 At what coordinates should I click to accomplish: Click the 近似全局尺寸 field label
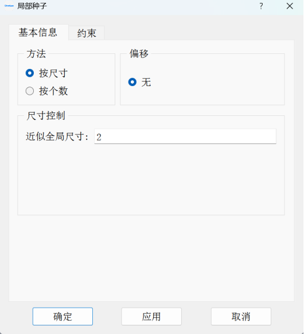point(57,137)
